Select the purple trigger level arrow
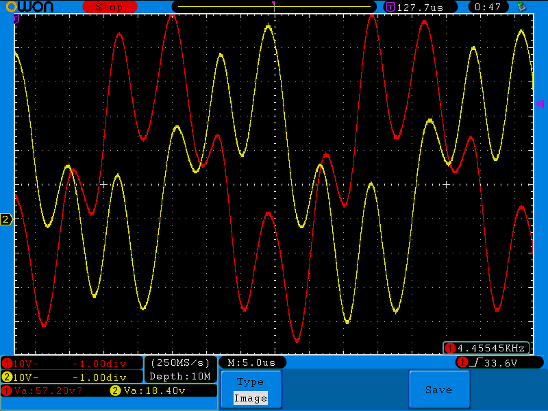Screen dimensions: 548x411 coord(539,104)
